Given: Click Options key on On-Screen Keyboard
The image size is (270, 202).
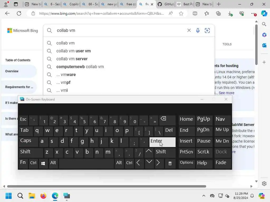Looking at the screenshot, I should click(x=187, y=164).
